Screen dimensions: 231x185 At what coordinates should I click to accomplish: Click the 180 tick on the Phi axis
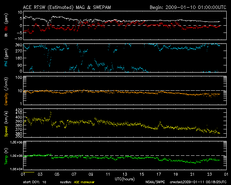pyautogui.click(x=18, y=58)
